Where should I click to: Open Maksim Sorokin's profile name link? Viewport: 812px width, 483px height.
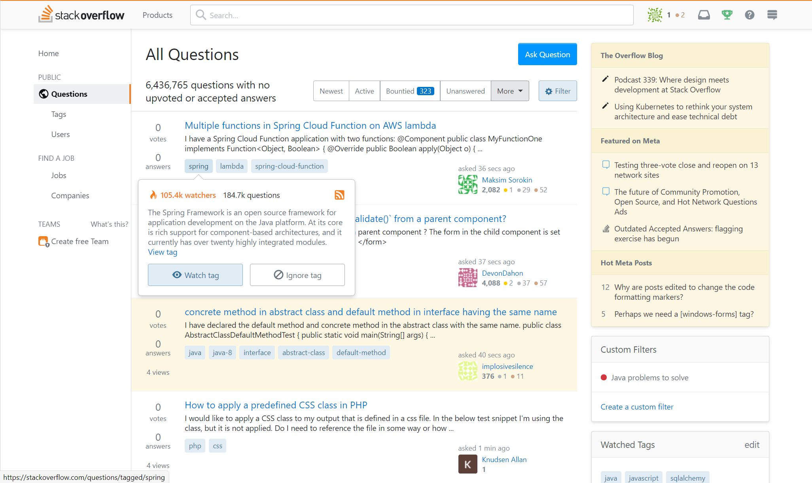pos(507,180)
